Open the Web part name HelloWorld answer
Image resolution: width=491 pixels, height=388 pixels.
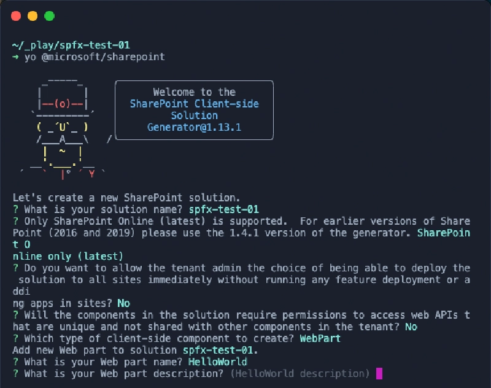click(218, 362)
